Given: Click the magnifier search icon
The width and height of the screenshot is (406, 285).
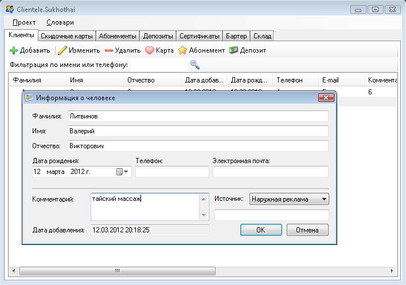Looking at the screenshot, I should [195, 65].
